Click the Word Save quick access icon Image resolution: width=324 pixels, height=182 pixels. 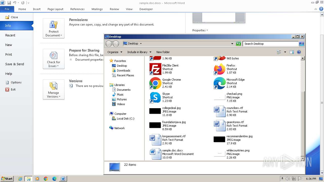click(x=9, y=3)
